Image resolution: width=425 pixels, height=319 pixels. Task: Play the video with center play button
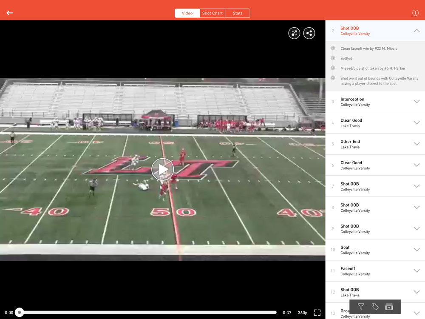pyautogui.click(x=163, y=169)
